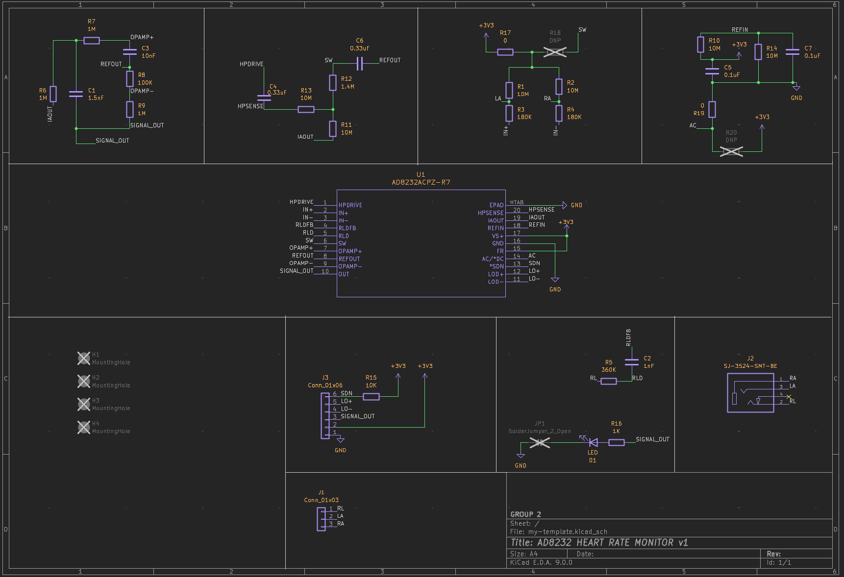Select resistor R7 1M symbol
This screenshot has width=844, height=577.
[x=92, y=41]
